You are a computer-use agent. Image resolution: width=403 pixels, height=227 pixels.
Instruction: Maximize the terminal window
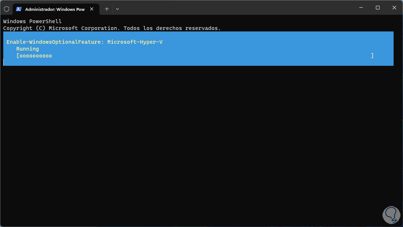(x=378, y=8)
